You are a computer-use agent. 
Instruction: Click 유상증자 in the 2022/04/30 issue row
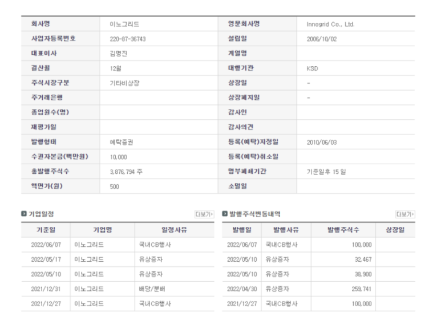[x=277, y=289]
